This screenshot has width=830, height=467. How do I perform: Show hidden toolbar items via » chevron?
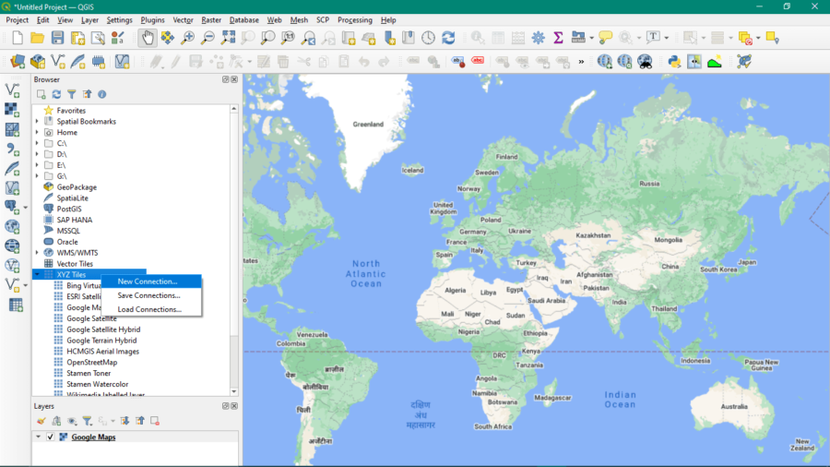point(581,62)
